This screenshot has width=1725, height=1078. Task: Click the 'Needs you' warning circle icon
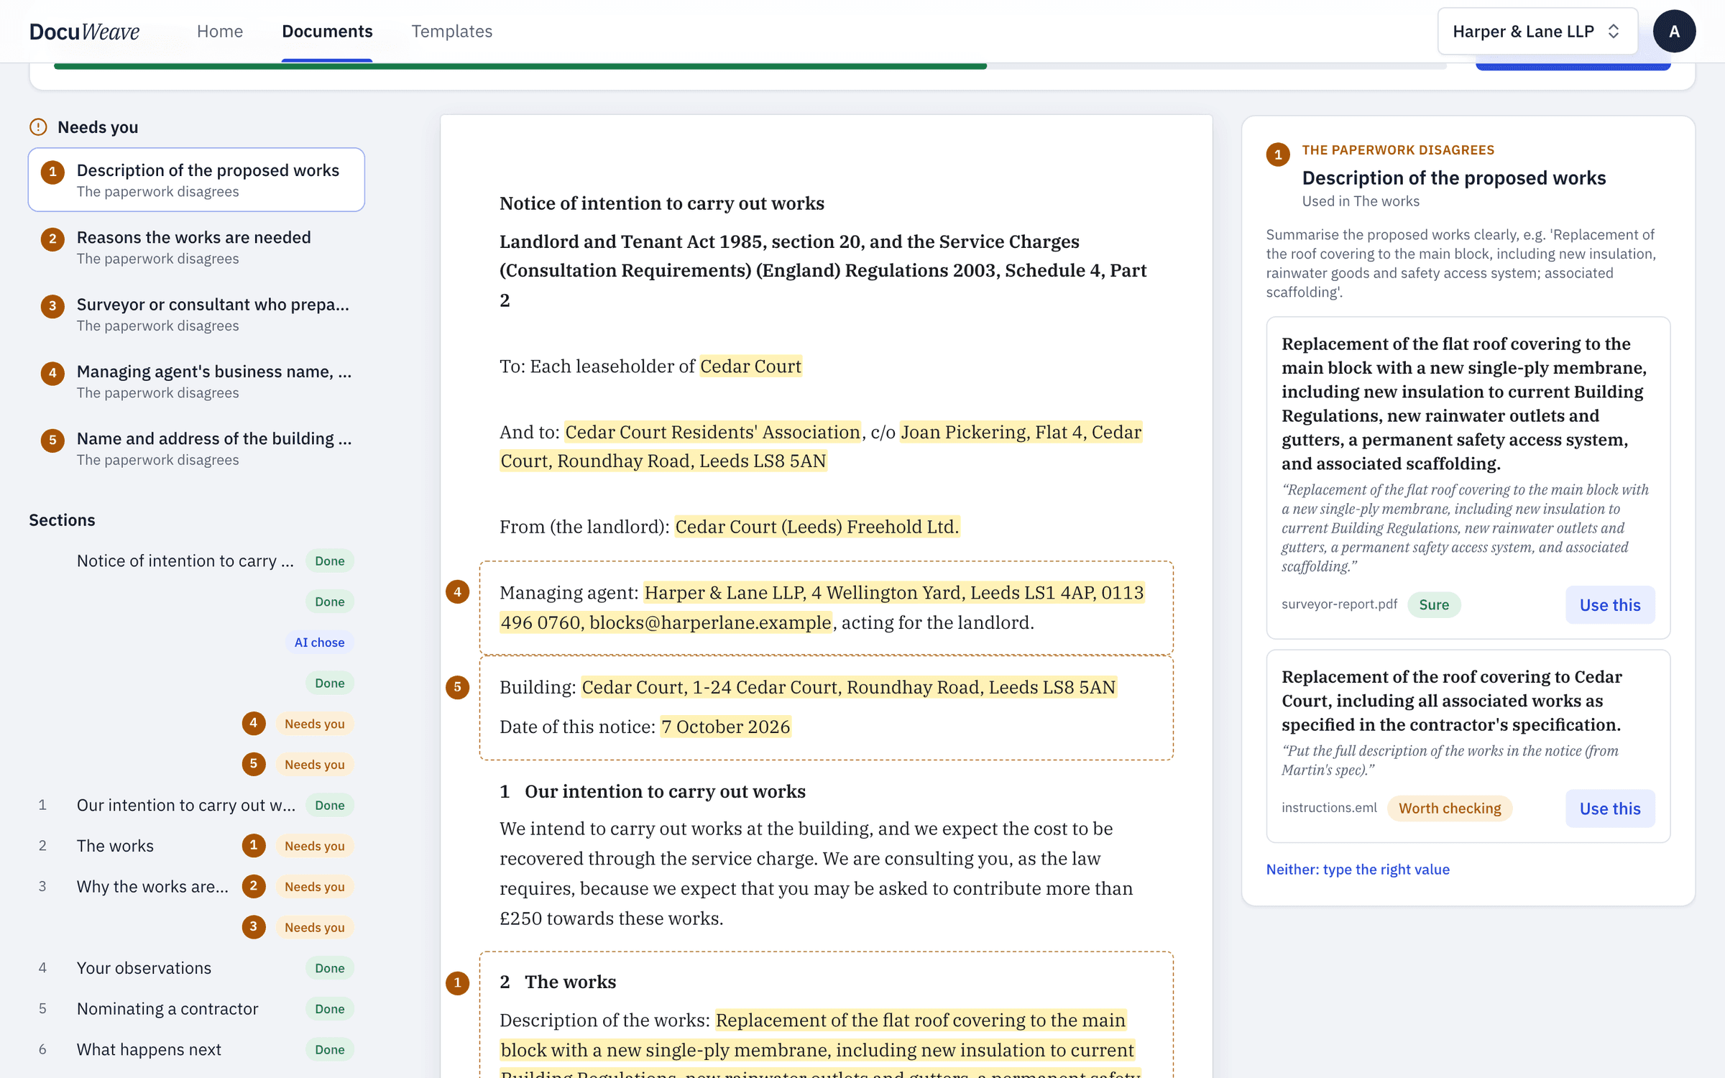pos(38,127)
